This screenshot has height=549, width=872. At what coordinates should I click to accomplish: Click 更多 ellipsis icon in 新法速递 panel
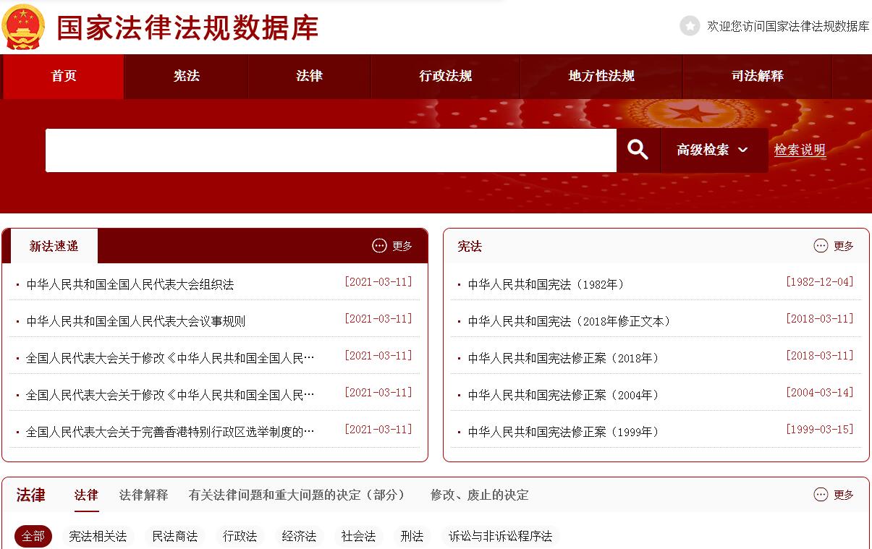[380, 246]
